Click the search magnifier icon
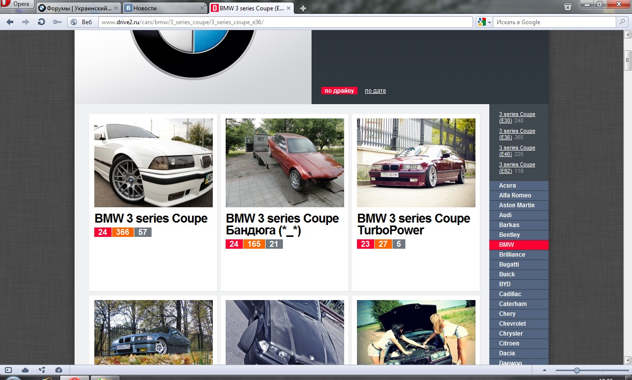Image resolution: width=632 pixels, height=380 pixels. (623, 22)
